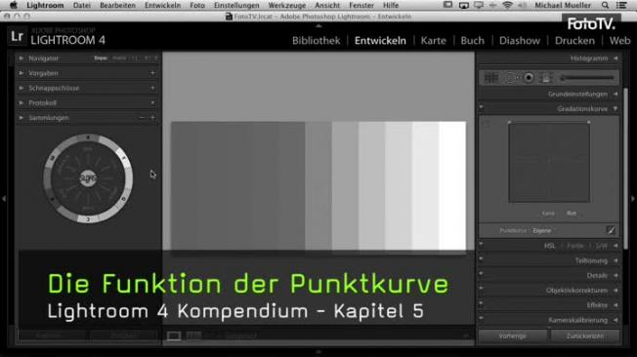This screenshot has height=357, width=637.
Task: Collapse the left panel group arrow
Action: [4, 199]
